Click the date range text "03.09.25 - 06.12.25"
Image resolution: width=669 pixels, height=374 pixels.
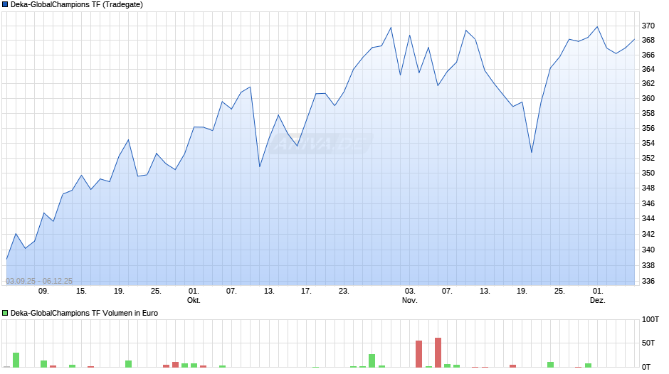39,281
